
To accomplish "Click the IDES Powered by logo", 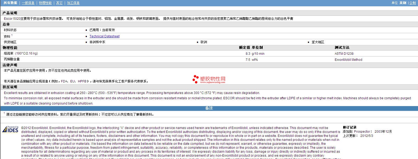I will click(10, 129).
